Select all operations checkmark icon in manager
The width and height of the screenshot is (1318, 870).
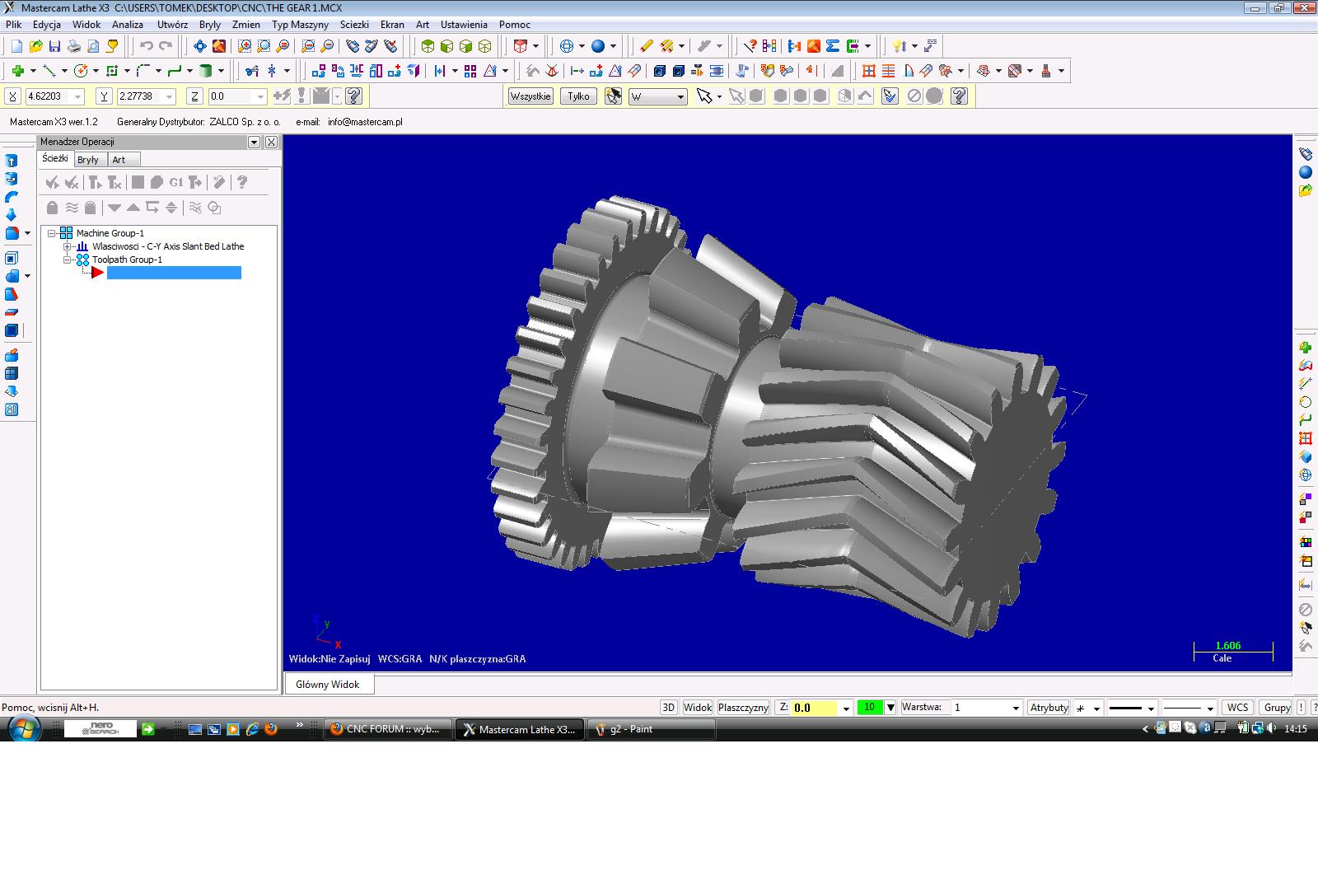(53, 182)
